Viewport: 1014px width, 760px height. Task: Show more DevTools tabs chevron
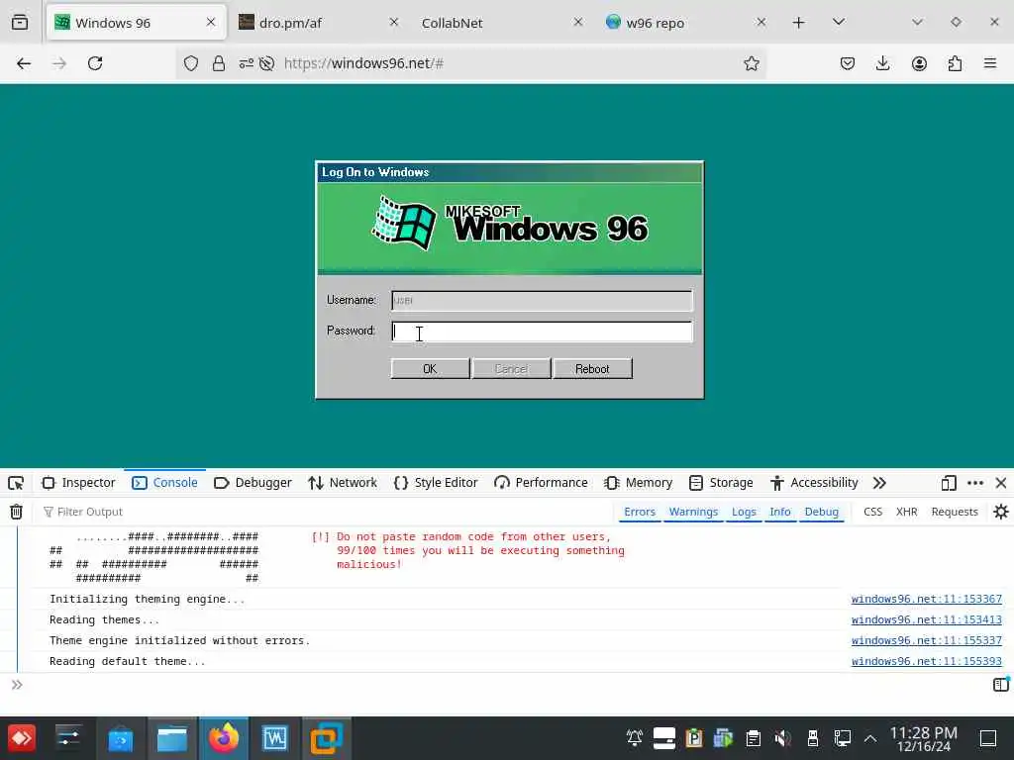click(x=879, y=483)
